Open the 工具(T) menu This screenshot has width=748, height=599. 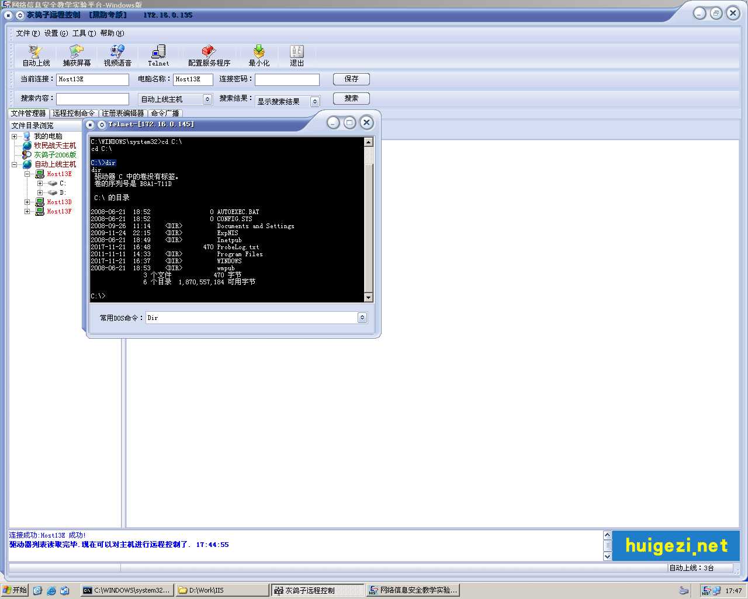tap(84, 33)
